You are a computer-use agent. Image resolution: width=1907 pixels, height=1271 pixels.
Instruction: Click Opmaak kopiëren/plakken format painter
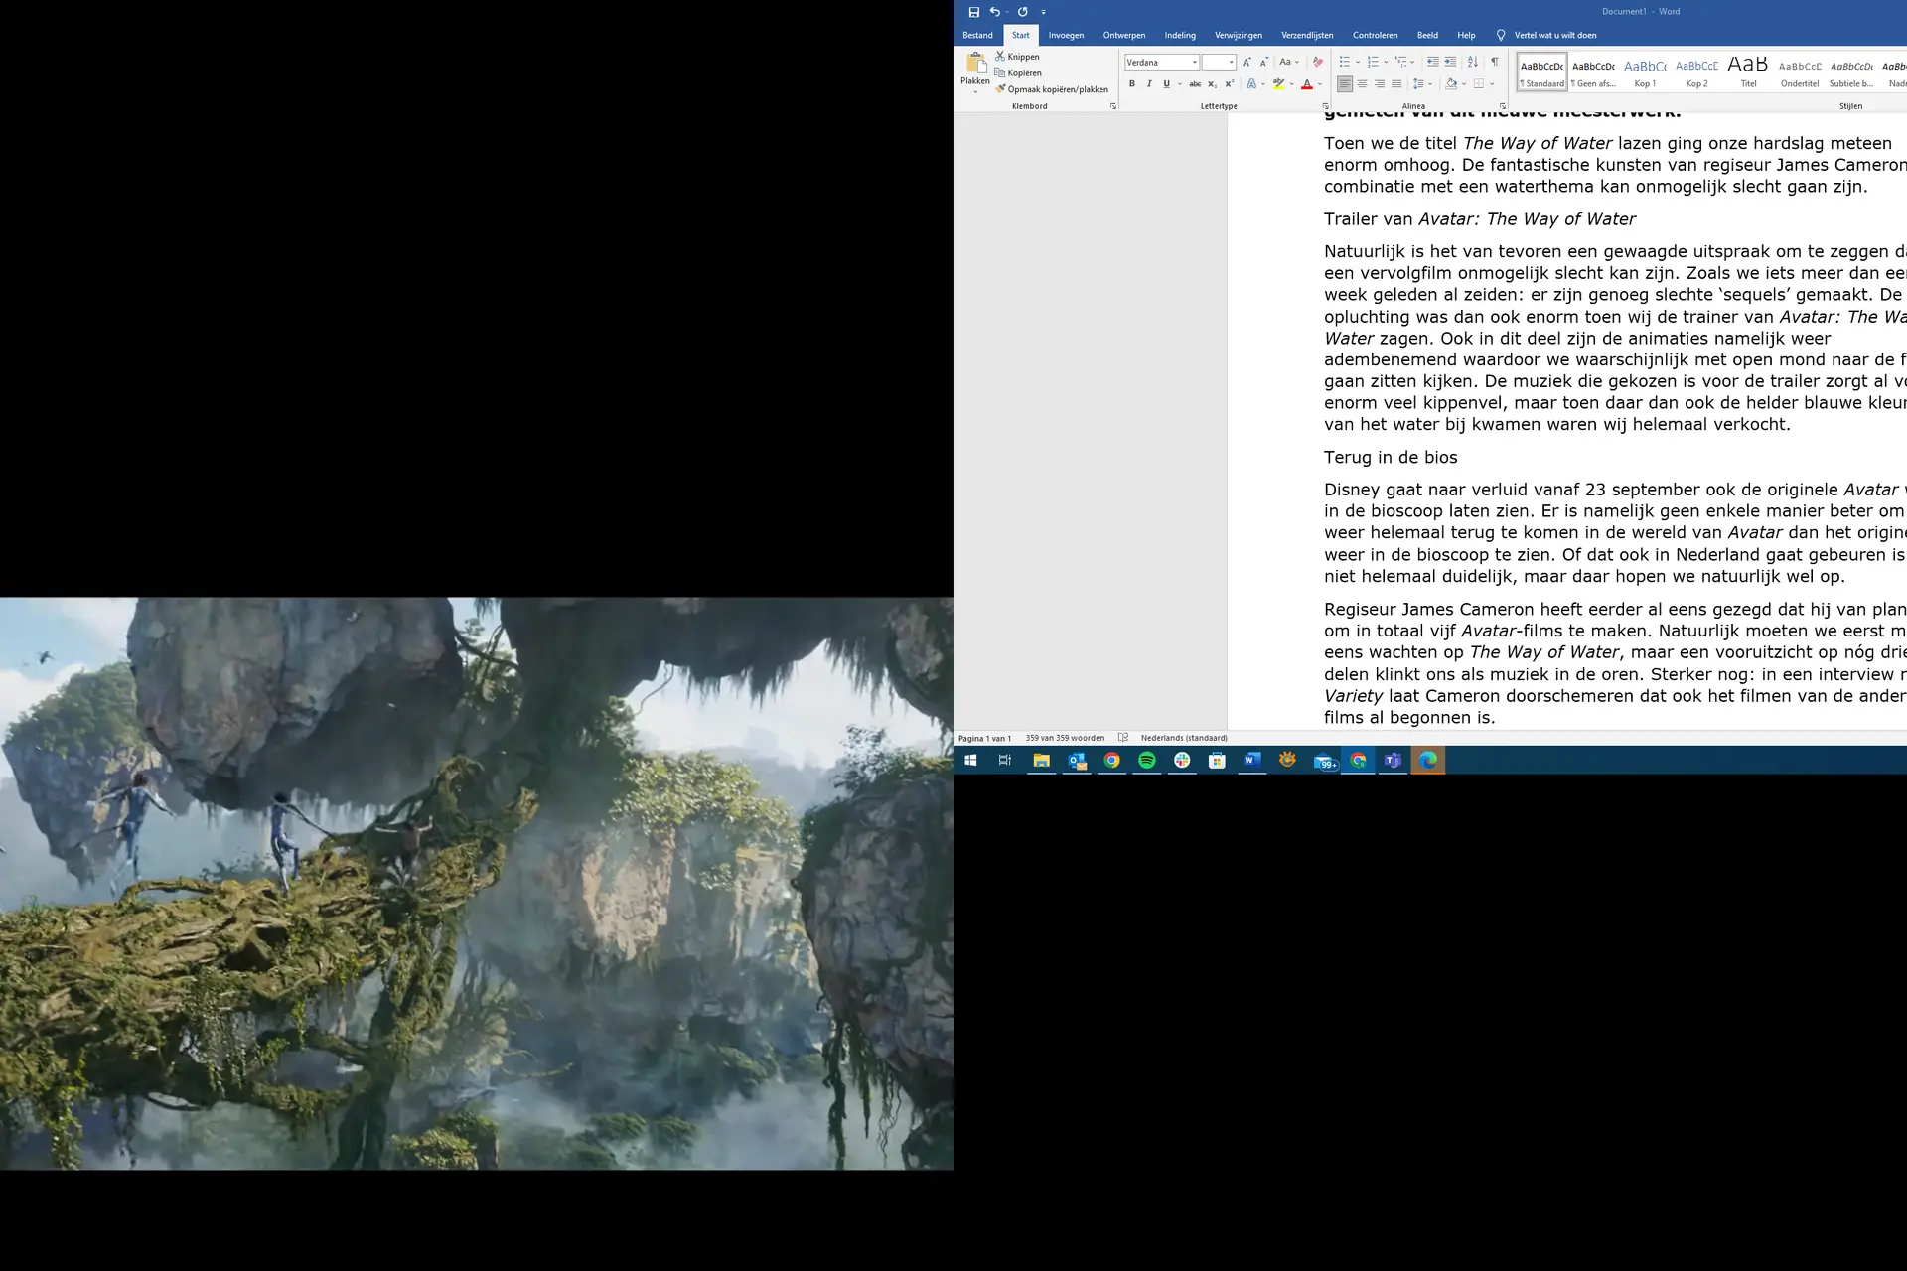click(1052, 89)
